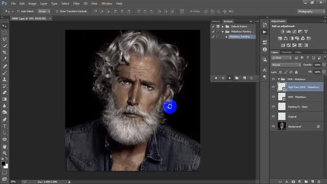This screenshot has width=327, height=184.
Task: Select the Eyedropper tool
Action: [5, 59]
